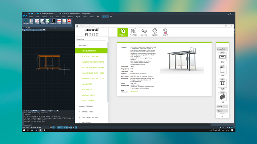
Task: Download the SIDE view dxf file
Action: point(222,70)
